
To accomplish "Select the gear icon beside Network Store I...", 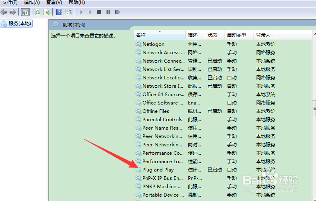I will pyautogui.click(x=138, y=86).
